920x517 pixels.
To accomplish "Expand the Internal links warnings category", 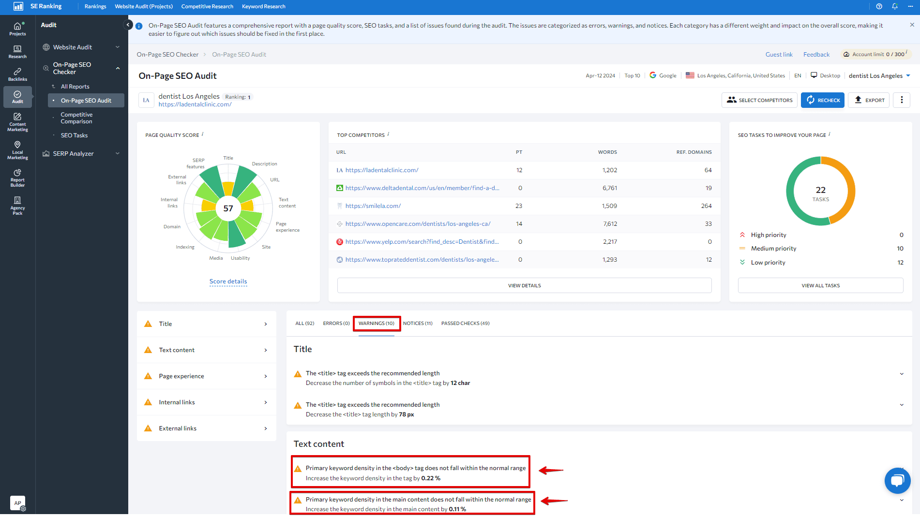I will tap(207, 402).
